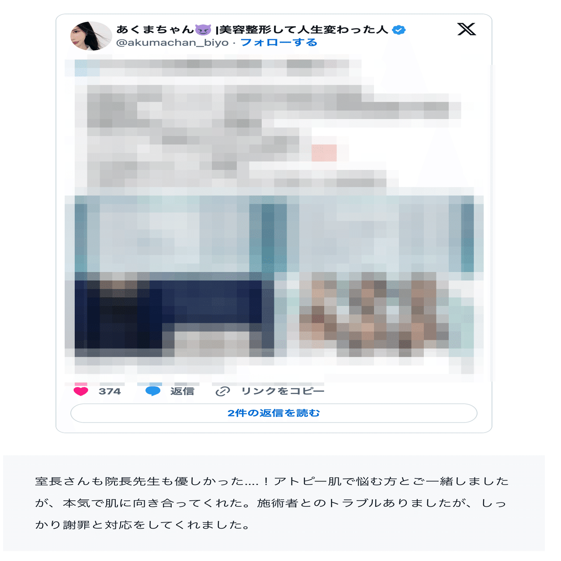561x561 pixels.
Task: Open the akumachan profile avatar
Action: click(x=91, y=36)
